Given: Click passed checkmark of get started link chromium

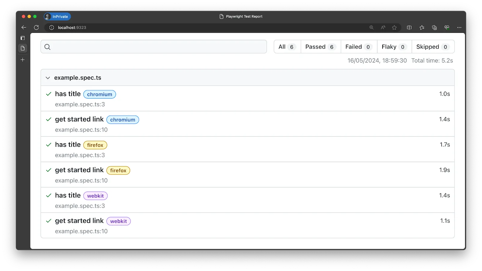Looking at the screenshot, I should [x=49, y=119].
